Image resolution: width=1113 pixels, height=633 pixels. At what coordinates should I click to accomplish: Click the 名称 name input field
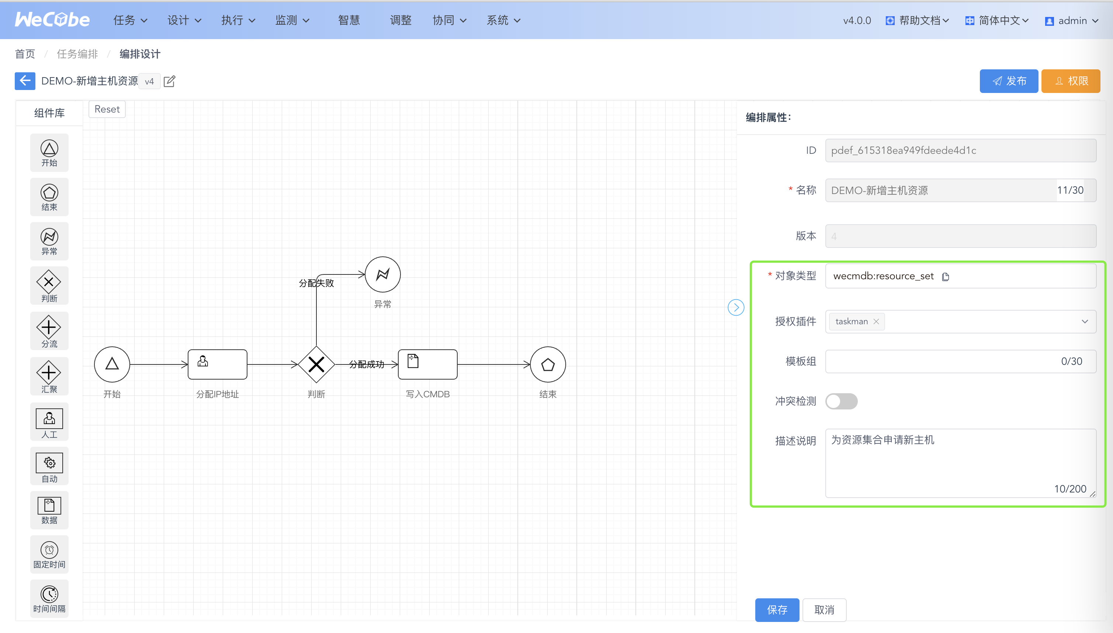pos(960,190)
